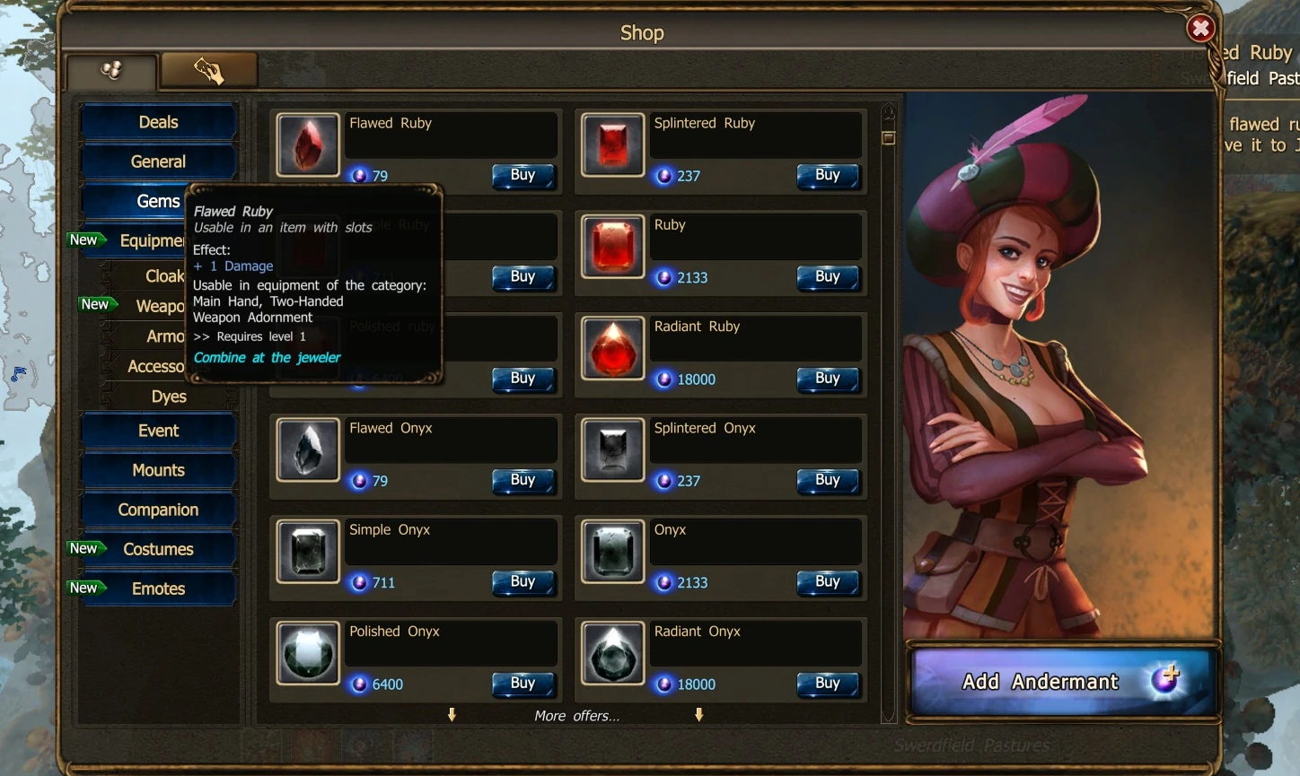Click the Radiant Ruby gem icon
Screen dimensions: 1300x776
(x=613, y=348)
